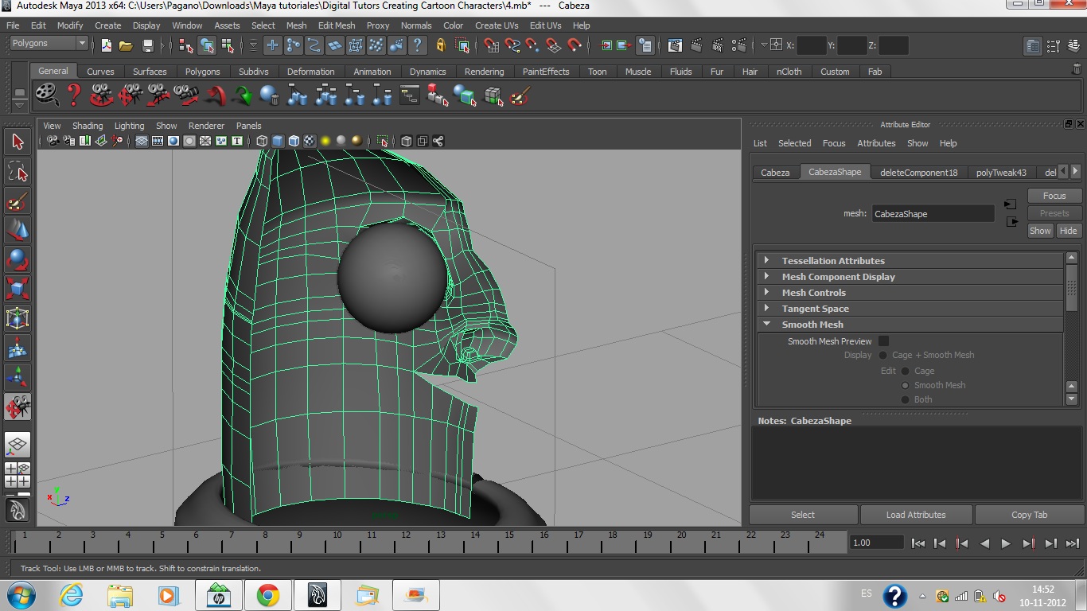Image resolution: width=1087 pixels, height=611 pixels.
Task: Open the Polygons menu set dropdown
Action: (x=48, y=44)
